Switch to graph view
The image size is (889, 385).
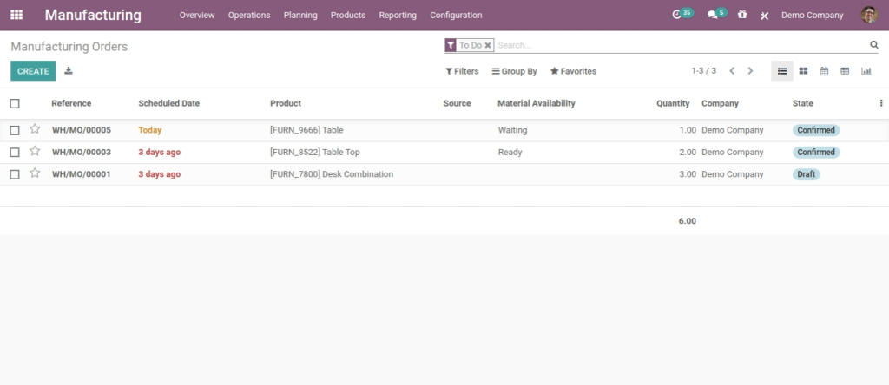[866, 71]
